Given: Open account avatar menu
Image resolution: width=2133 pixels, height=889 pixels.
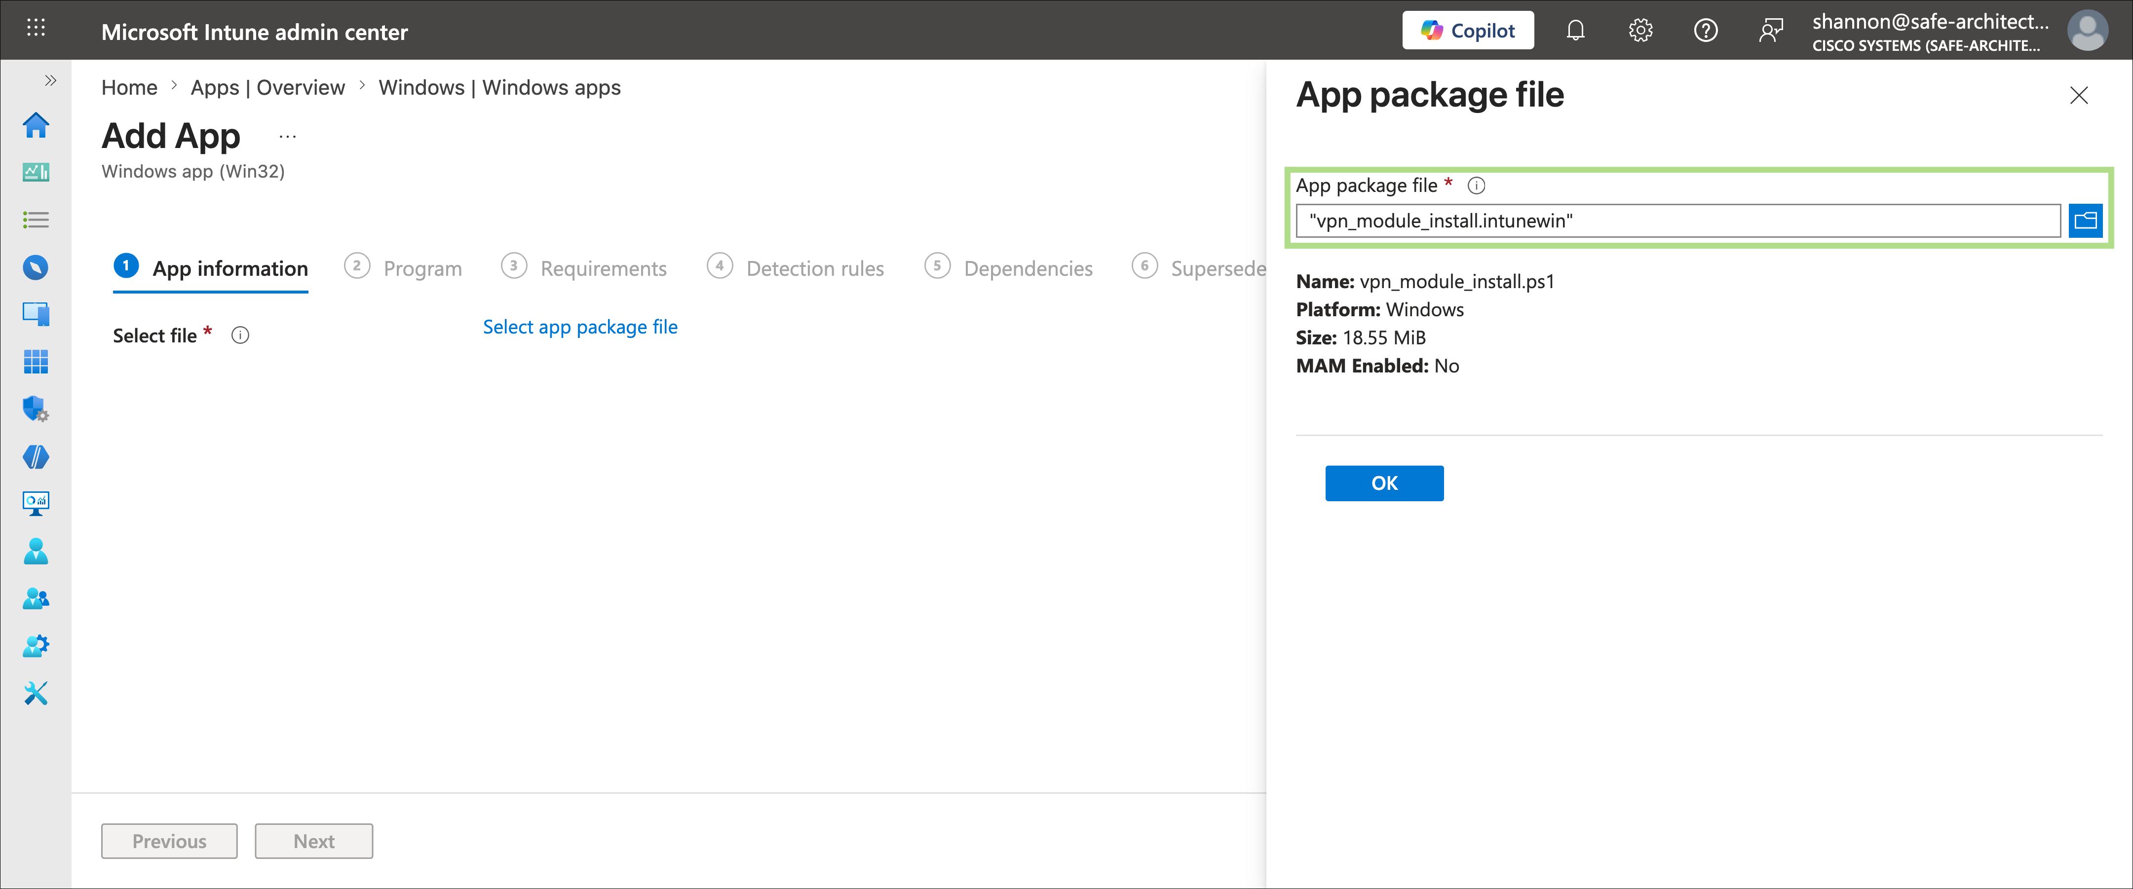Looking at the screenshot, I should (x=2088, y=31).
